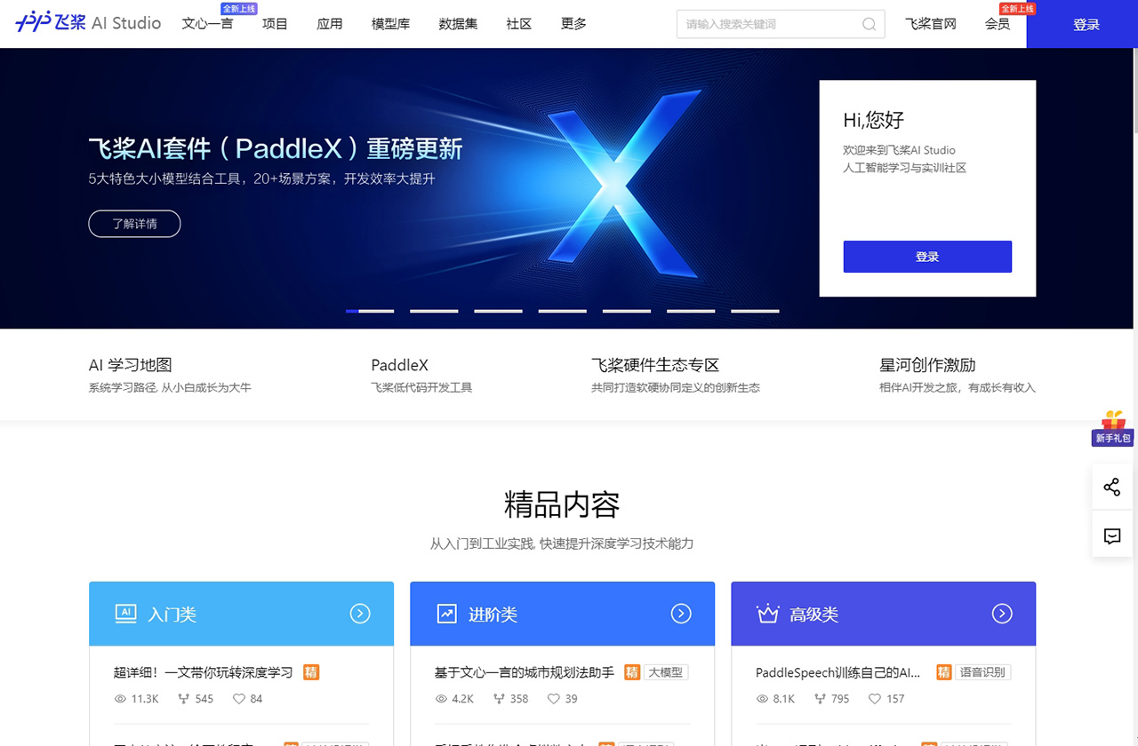Image resolution: width=1138 pixels, height=746 pixels.
Task: Click the crown icon for 高级类
Action: click(766, 614)
